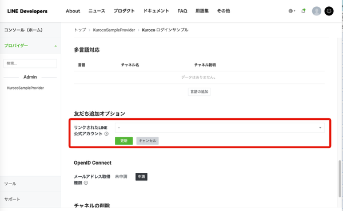This screenshot has width=343, height=211.
Task: Click the 申請 button for email permission
Action: [x=141, y=177]
